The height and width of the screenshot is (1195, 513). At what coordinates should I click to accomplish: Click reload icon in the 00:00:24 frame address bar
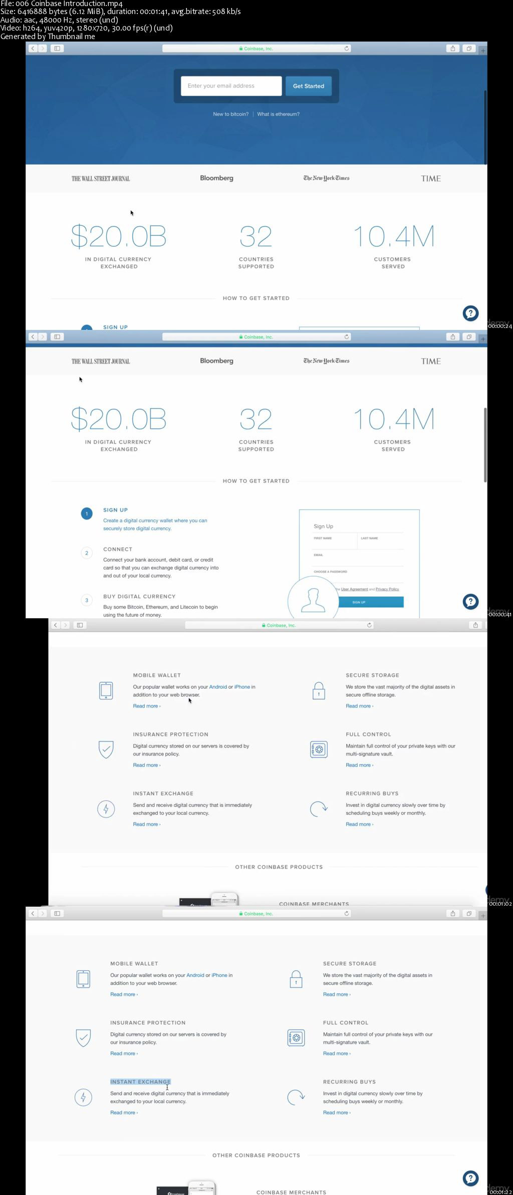[x=346, y=49]
